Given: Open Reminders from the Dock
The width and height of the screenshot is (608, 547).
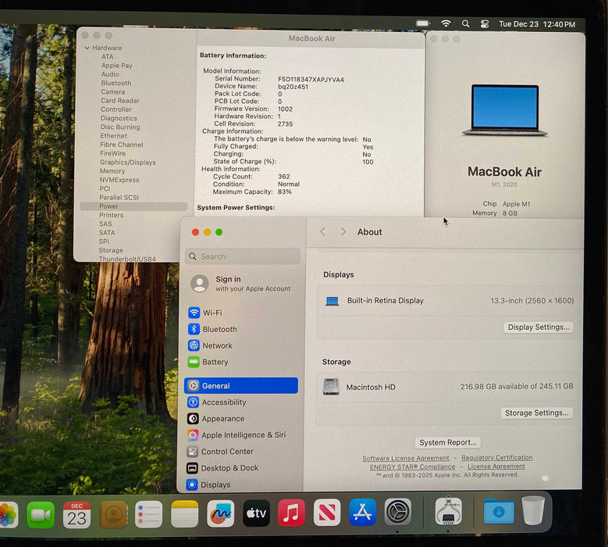Looking at the screenshot, I should [x=148, y=514].
